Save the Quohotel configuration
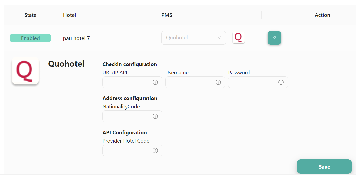This screenshot has height=175, width=356. (324, 167)
